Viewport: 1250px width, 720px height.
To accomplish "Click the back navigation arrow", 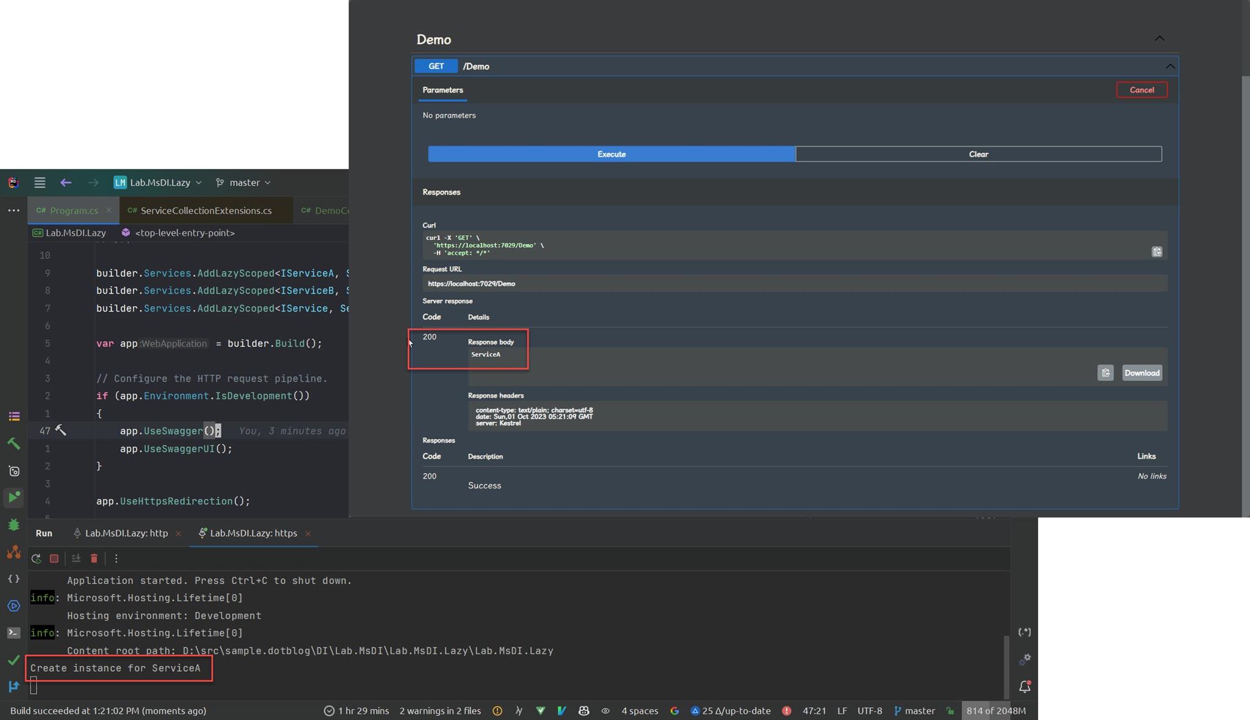I will click(65, 182).
